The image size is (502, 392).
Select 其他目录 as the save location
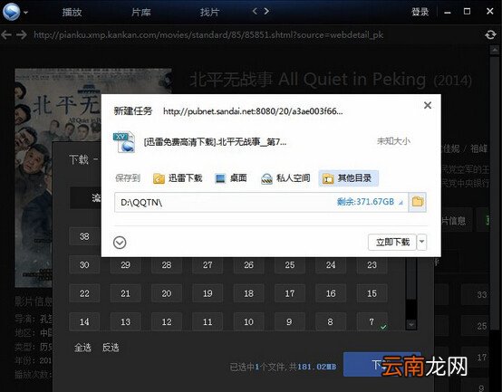coord(348,178)
